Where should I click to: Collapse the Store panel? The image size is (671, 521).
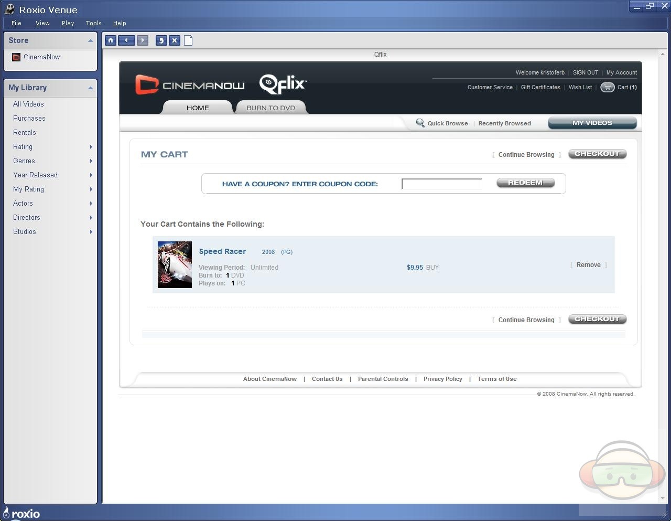click(x=90, y=40)
